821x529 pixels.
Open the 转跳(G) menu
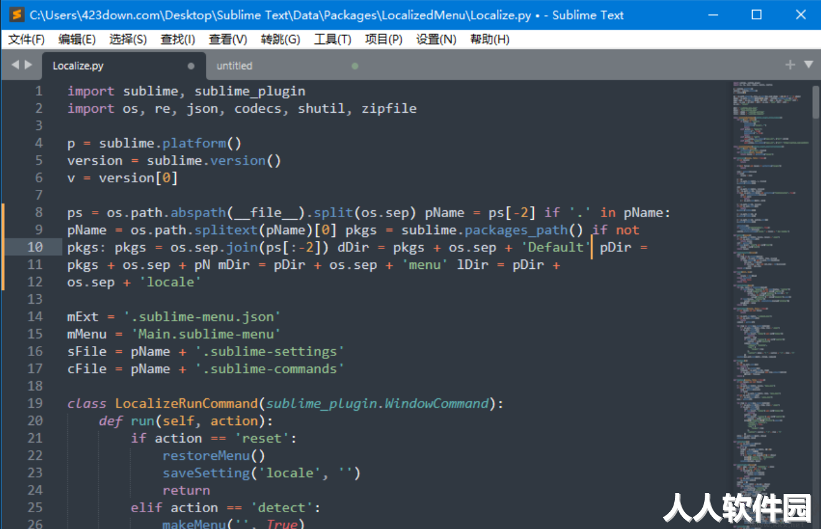281,39
